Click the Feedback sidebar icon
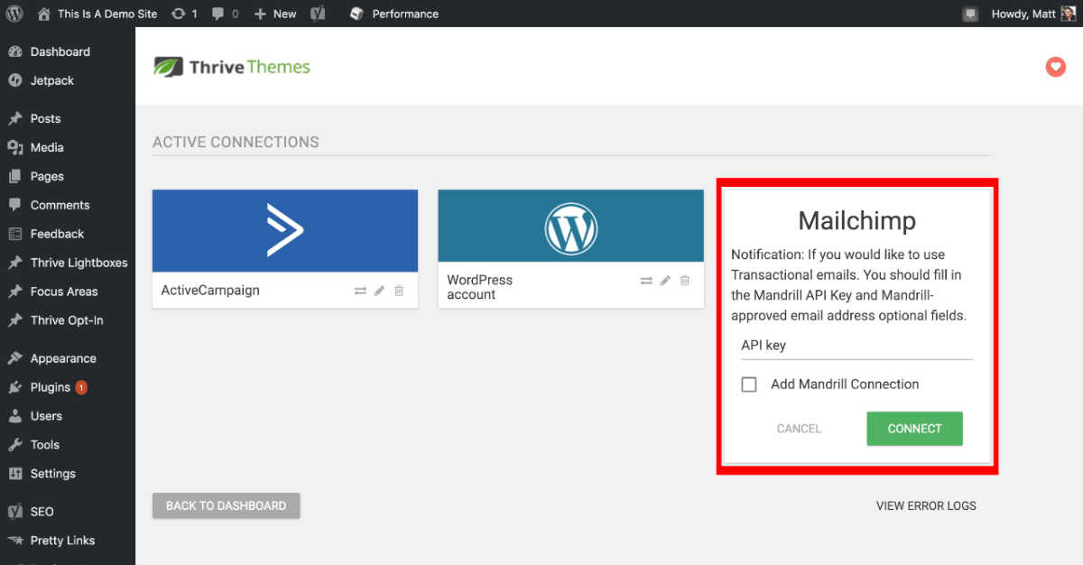Screen dimensions: 1083x565 tap(14, 234)
